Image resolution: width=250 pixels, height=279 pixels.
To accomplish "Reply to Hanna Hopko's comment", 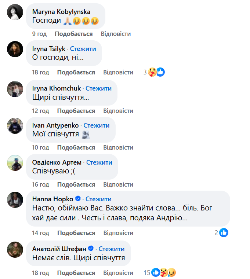I will click(118, 233).
